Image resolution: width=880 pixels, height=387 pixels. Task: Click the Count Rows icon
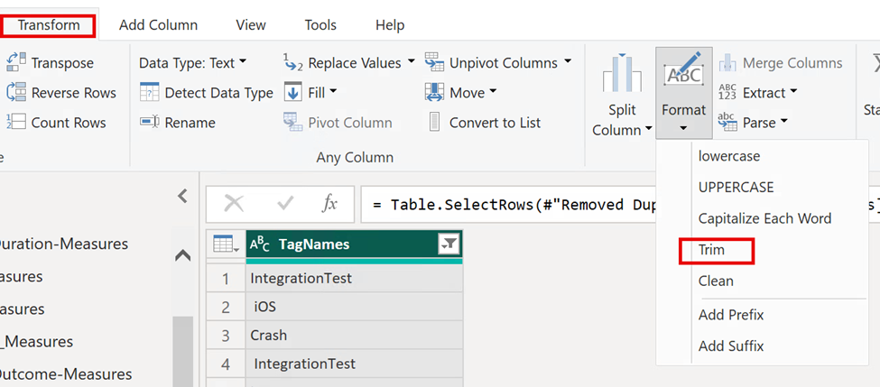tap(16, 122)
